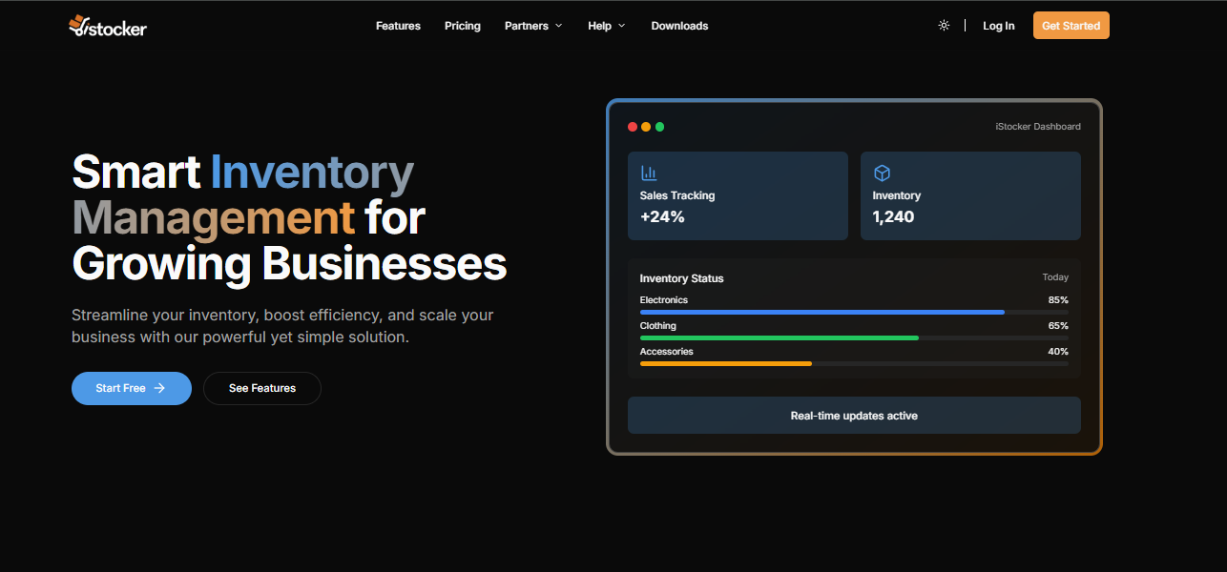Viewport: 1227px width, 572px height.
Task: Click the red dot in dashboard window
Action: [633, 127]
